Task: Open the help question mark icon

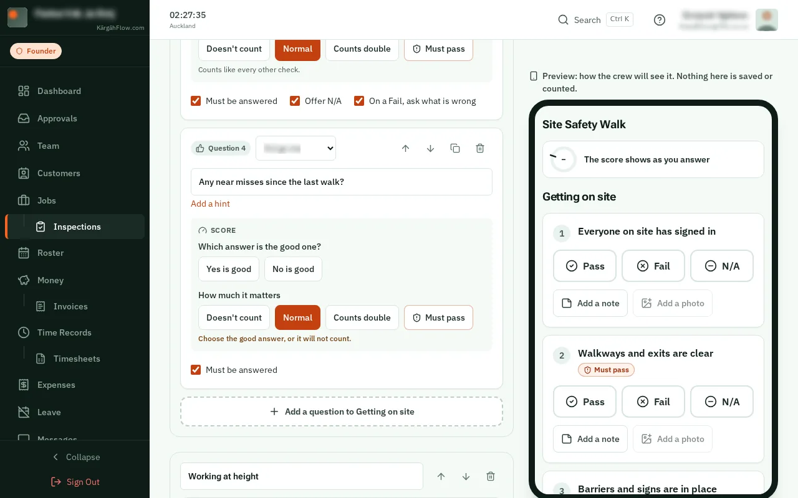Action: pos(660,20)
